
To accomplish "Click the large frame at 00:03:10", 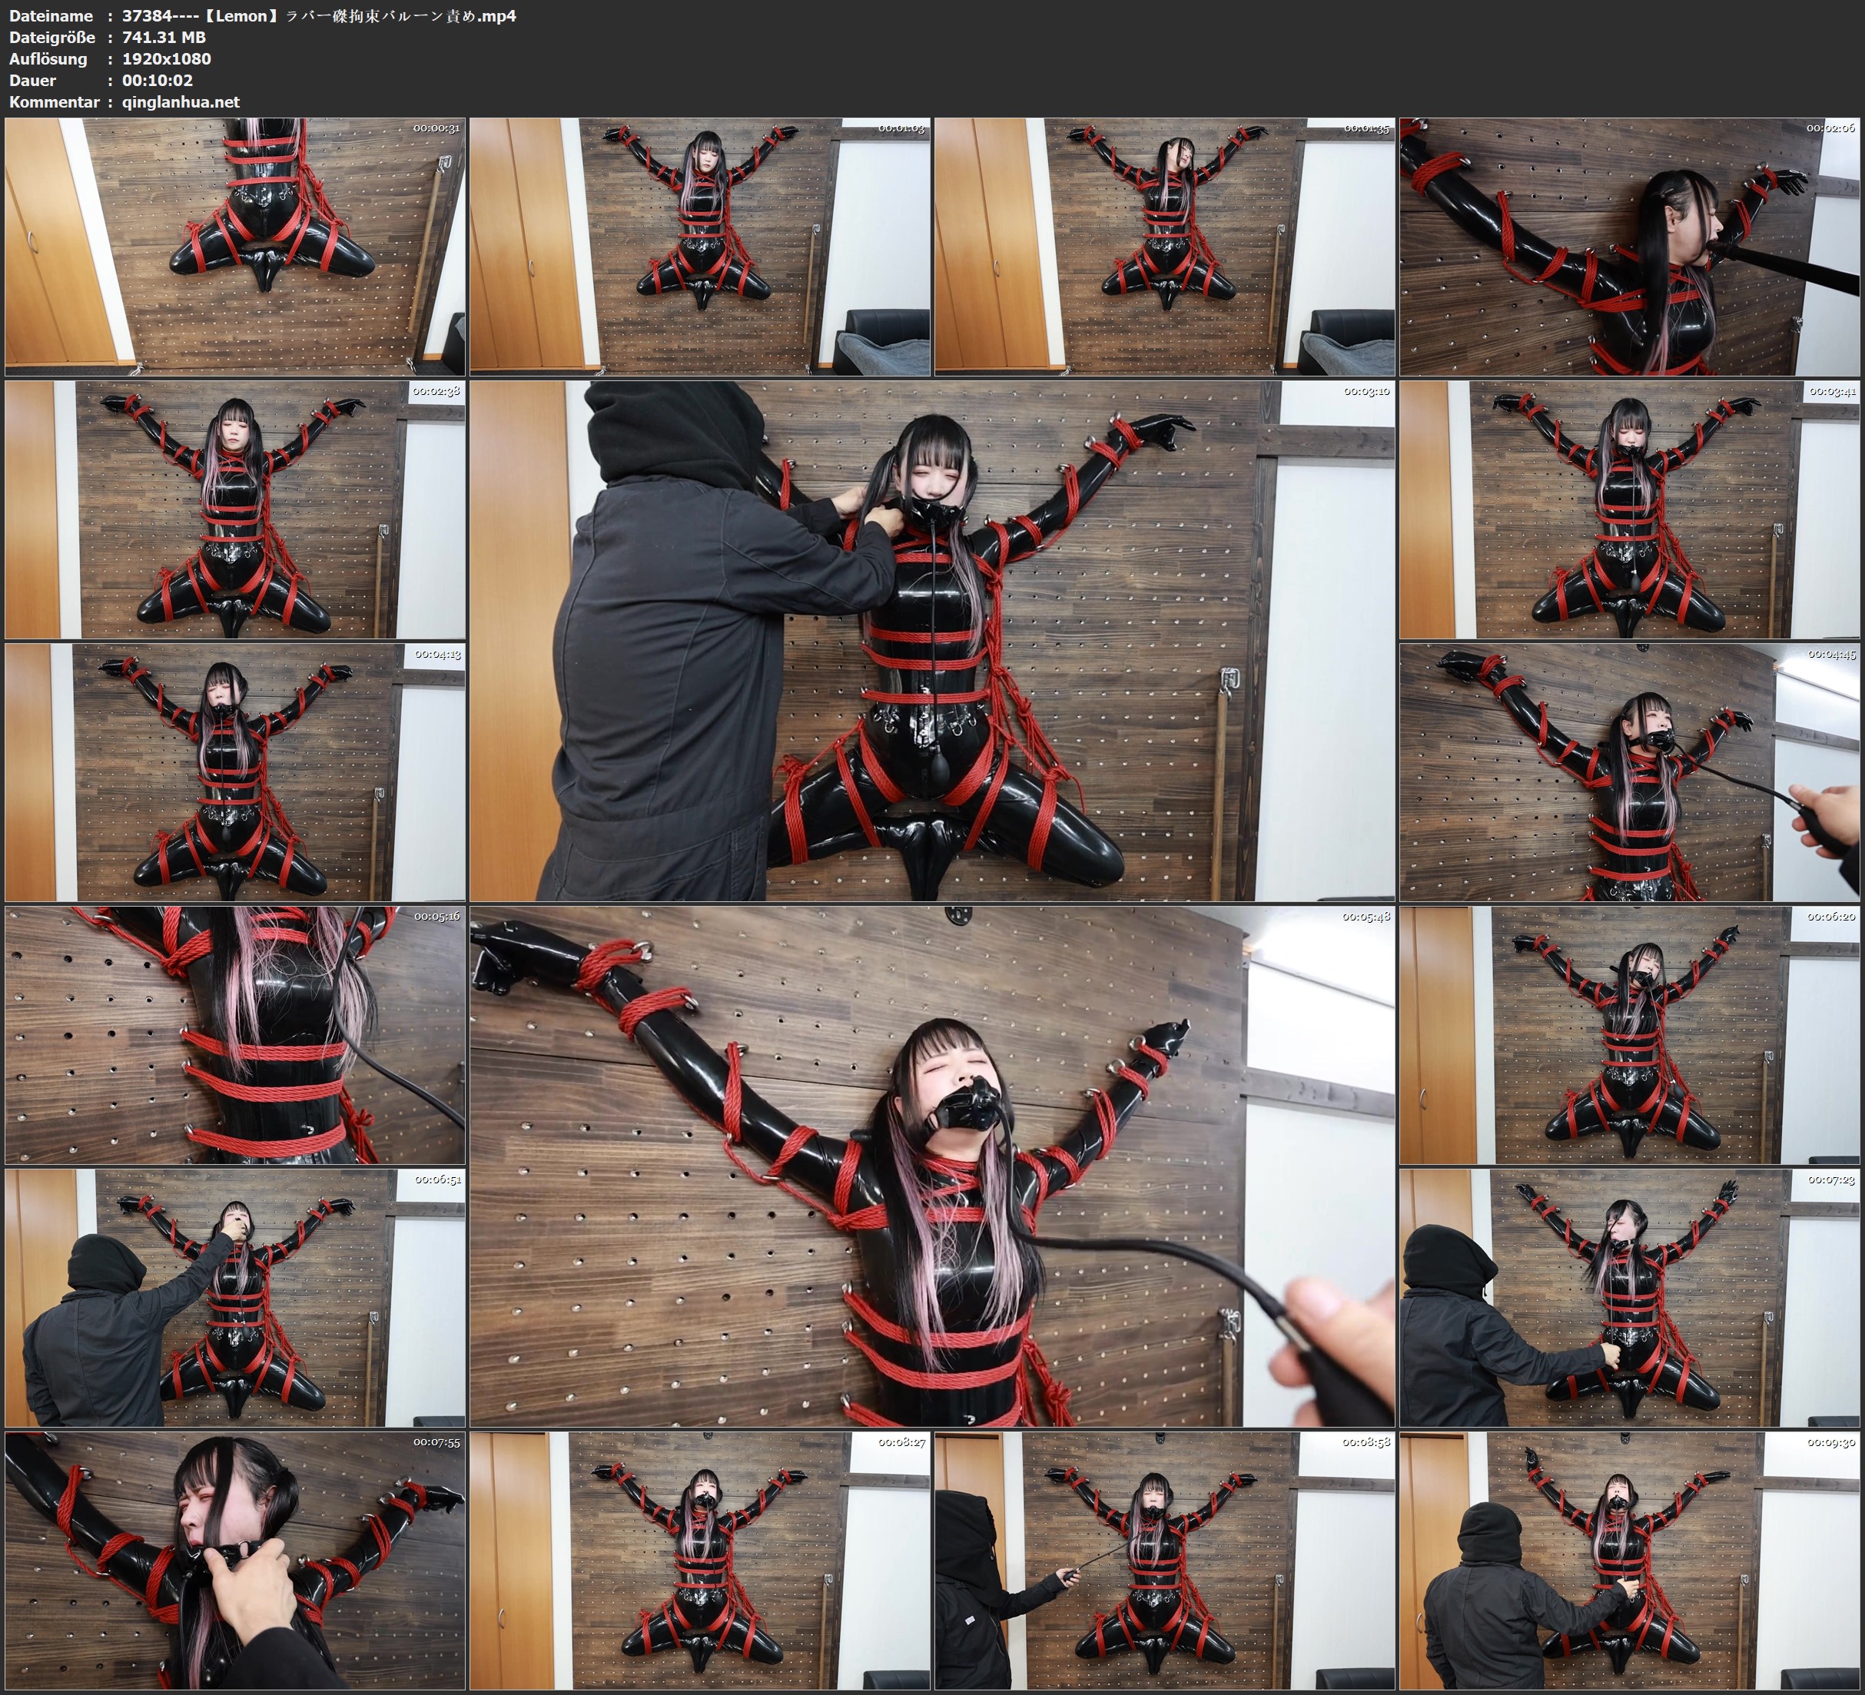I will coord(931,640).
